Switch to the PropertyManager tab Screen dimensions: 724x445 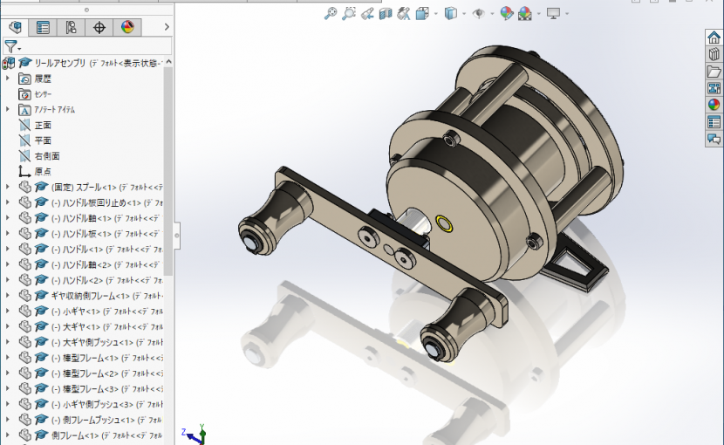(43, 28)
